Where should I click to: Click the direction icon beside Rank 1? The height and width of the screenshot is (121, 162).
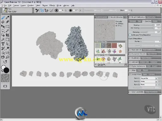159,78
